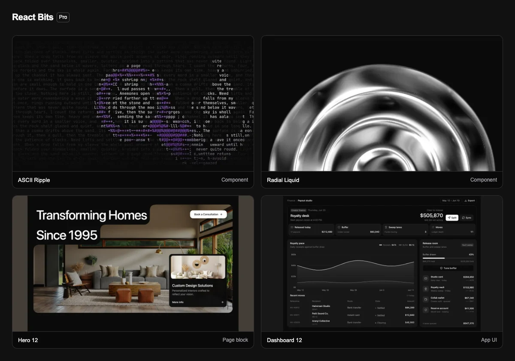Click the Moves stat card
This screenshot has height=361, width=515.
click(453, 229)
